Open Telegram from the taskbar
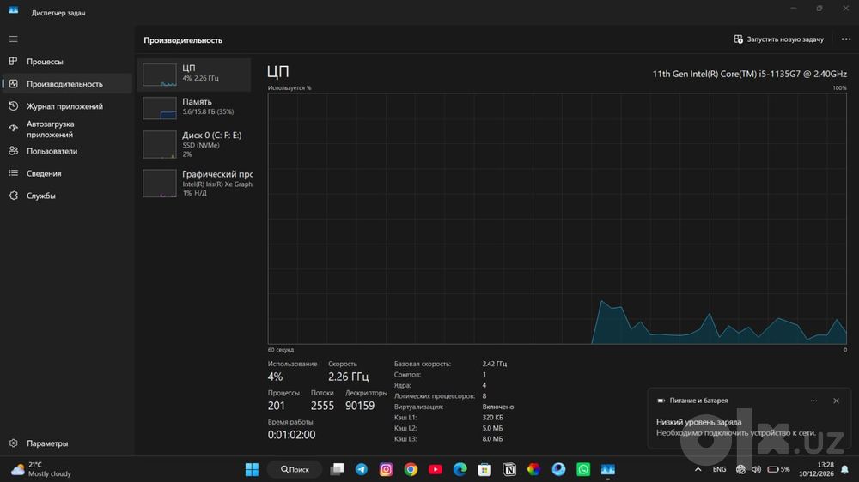859x482 pixels. 362,469
